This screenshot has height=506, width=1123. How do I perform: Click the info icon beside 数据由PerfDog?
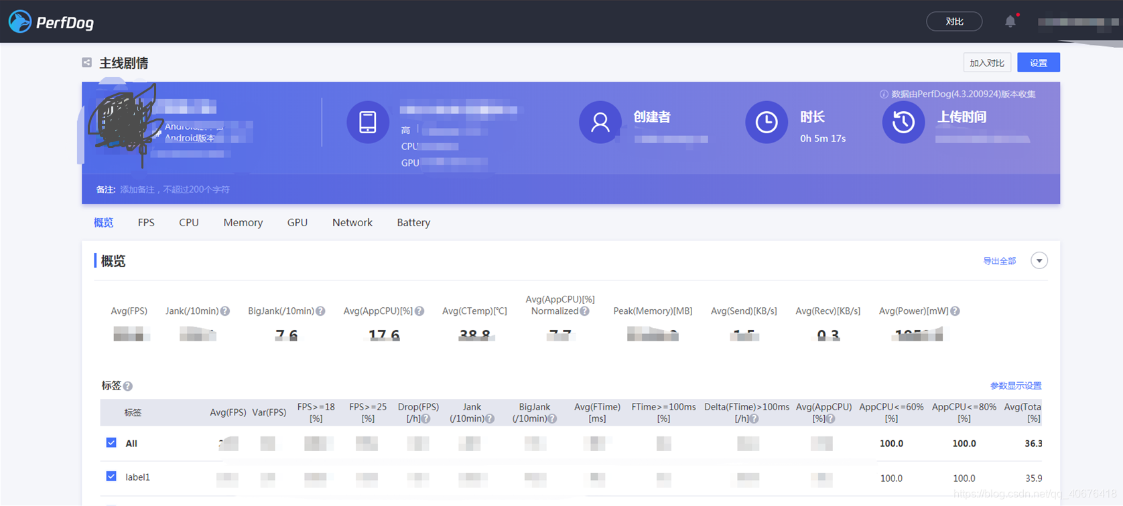pyautogui.click(x=884, y=94)
